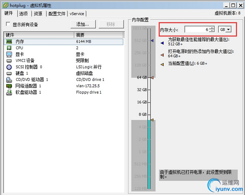The height and width of the screenshot is (195, 245).
Task: Decrease memory size with down spinner arrow
Action: [212, 31]
